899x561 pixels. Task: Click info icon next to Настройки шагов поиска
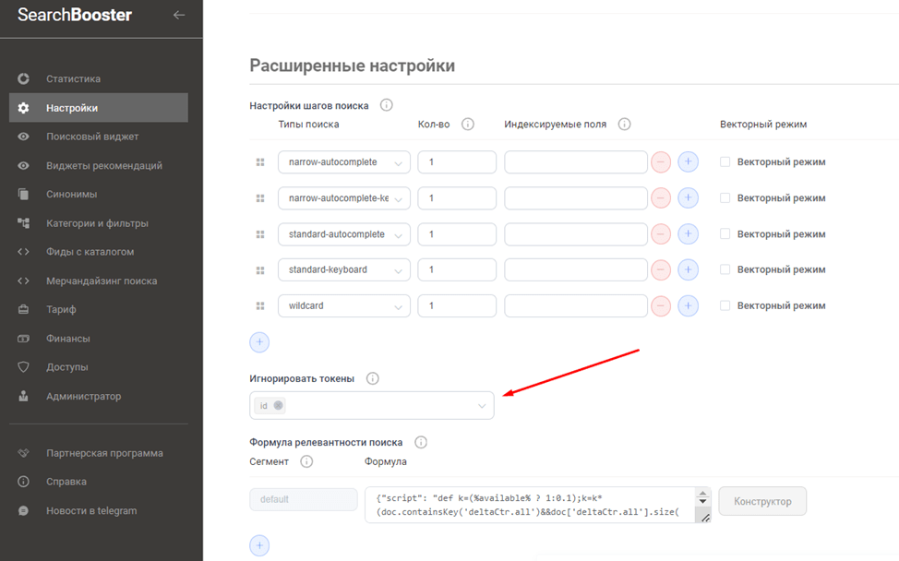click(x=387, y=105)
